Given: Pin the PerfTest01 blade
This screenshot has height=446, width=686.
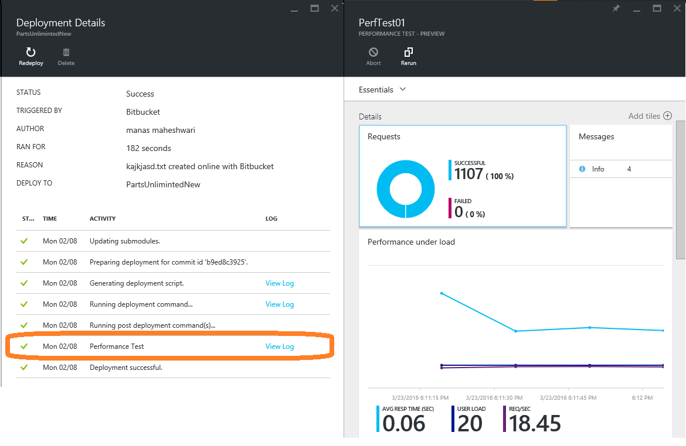Looking at the screenshot, I should [x=616, y=8].
